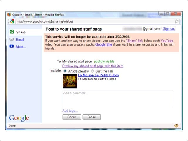
Task: Maximize the Firefox window
Action: (x=168, y=14)
